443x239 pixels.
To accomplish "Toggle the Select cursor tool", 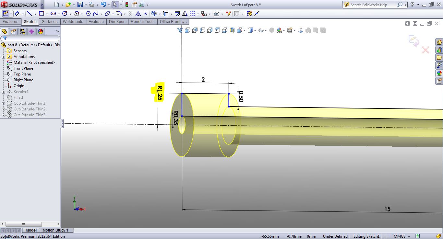I will 115,5.
